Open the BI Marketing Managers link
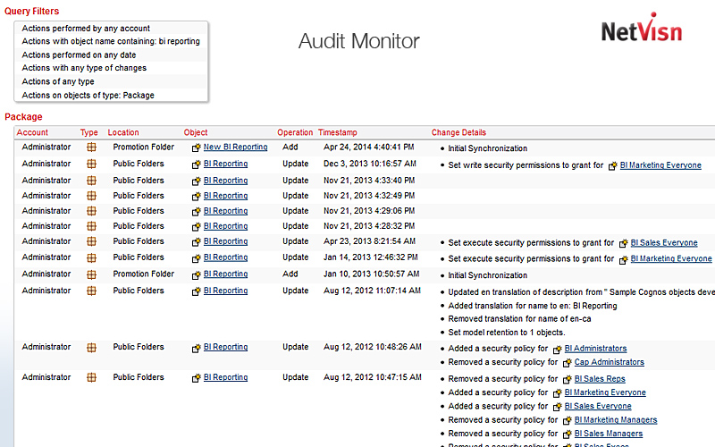 click(616, 420)
